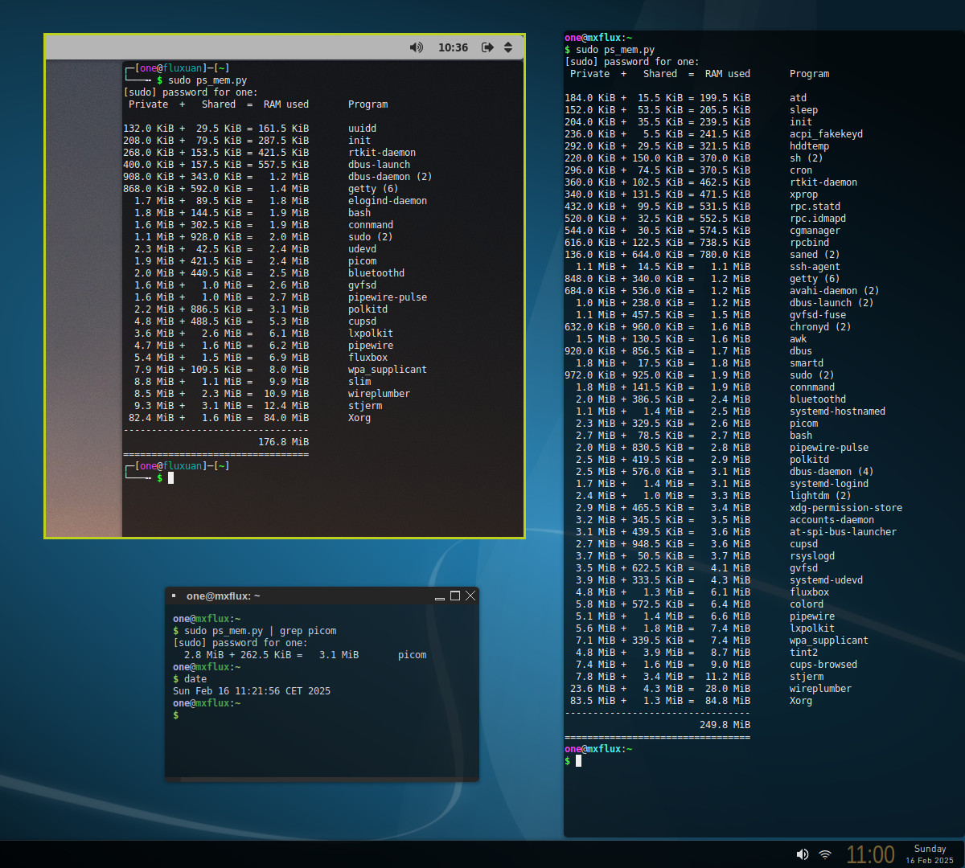Screen dimensions: 965x868
Task: Click the 10:36 clock in fluxuan panel
Action: tap(453, 47)
